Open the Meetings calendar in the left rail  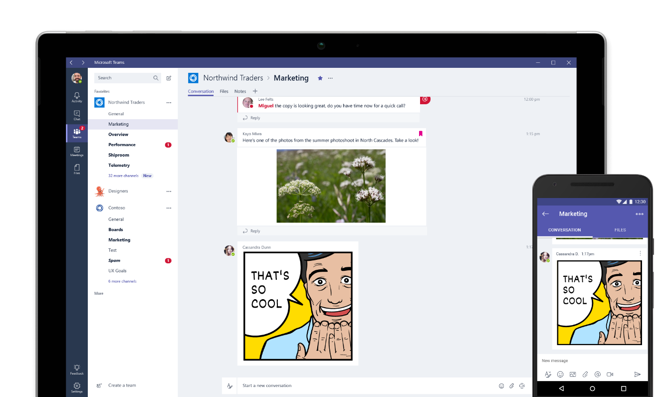[x=77, y=151]
